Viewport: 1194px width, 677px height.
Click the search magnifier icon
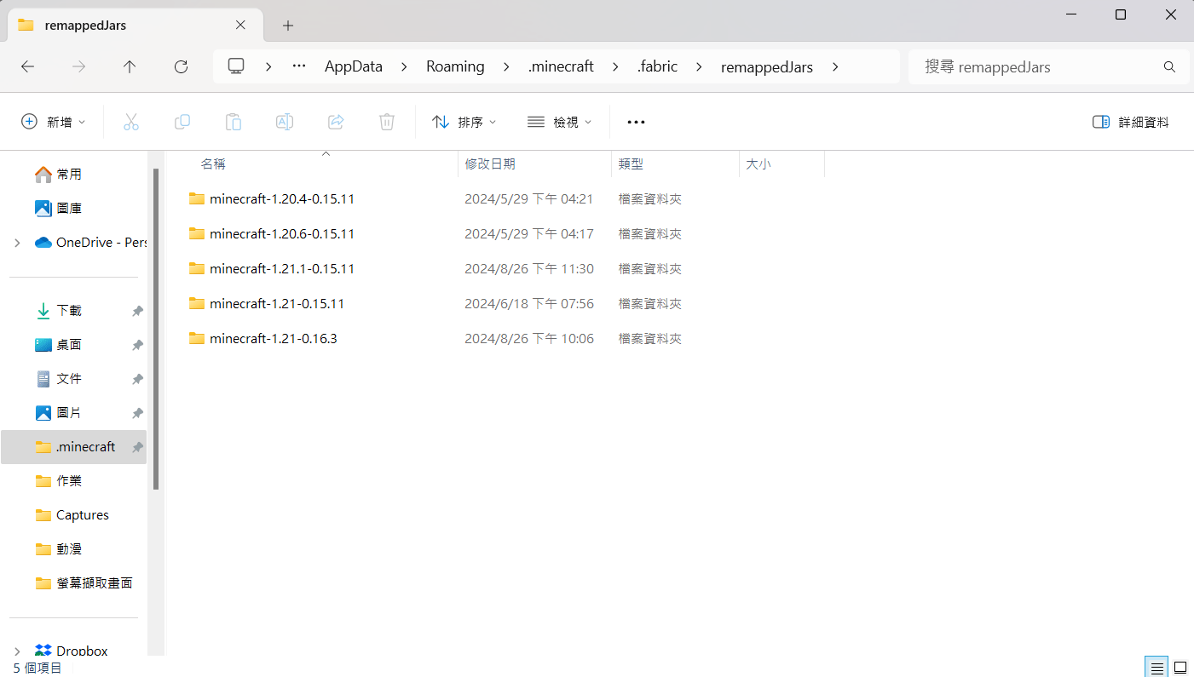pos(1169,66)
